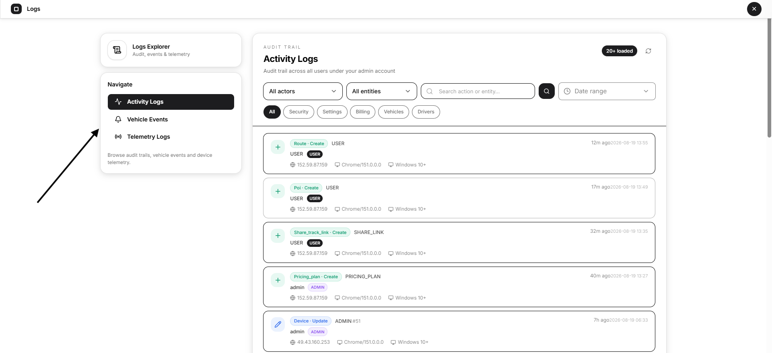Click globe icon beside IP 49.43.160.253
The image size is (772, 353).
[292, 342]
